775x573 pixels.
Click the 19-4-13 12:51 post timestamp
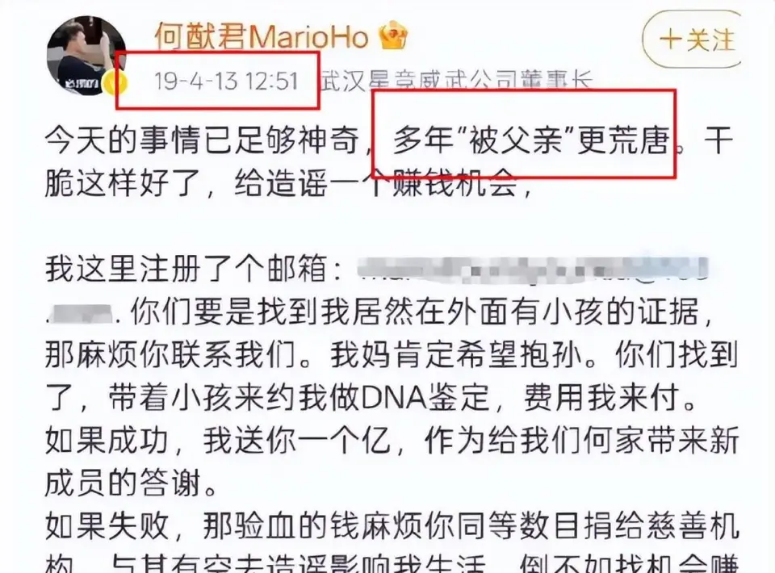(226, 81)
